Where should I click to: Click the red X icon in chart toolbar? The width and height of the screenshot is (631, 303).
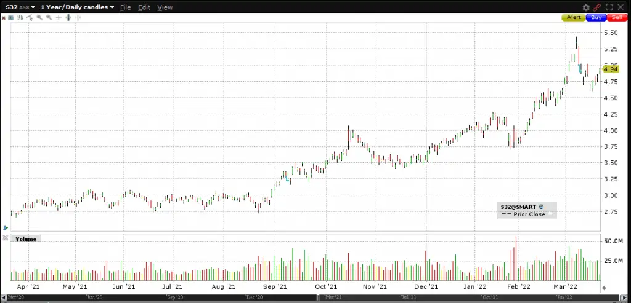coord(4,18)
